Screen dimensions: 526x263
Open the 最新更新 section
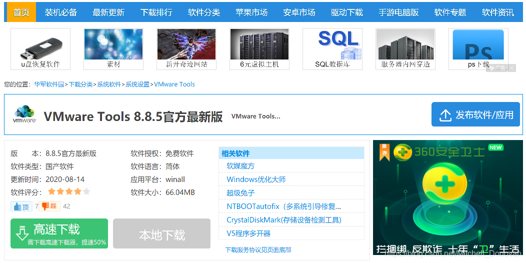coord(108,12)
